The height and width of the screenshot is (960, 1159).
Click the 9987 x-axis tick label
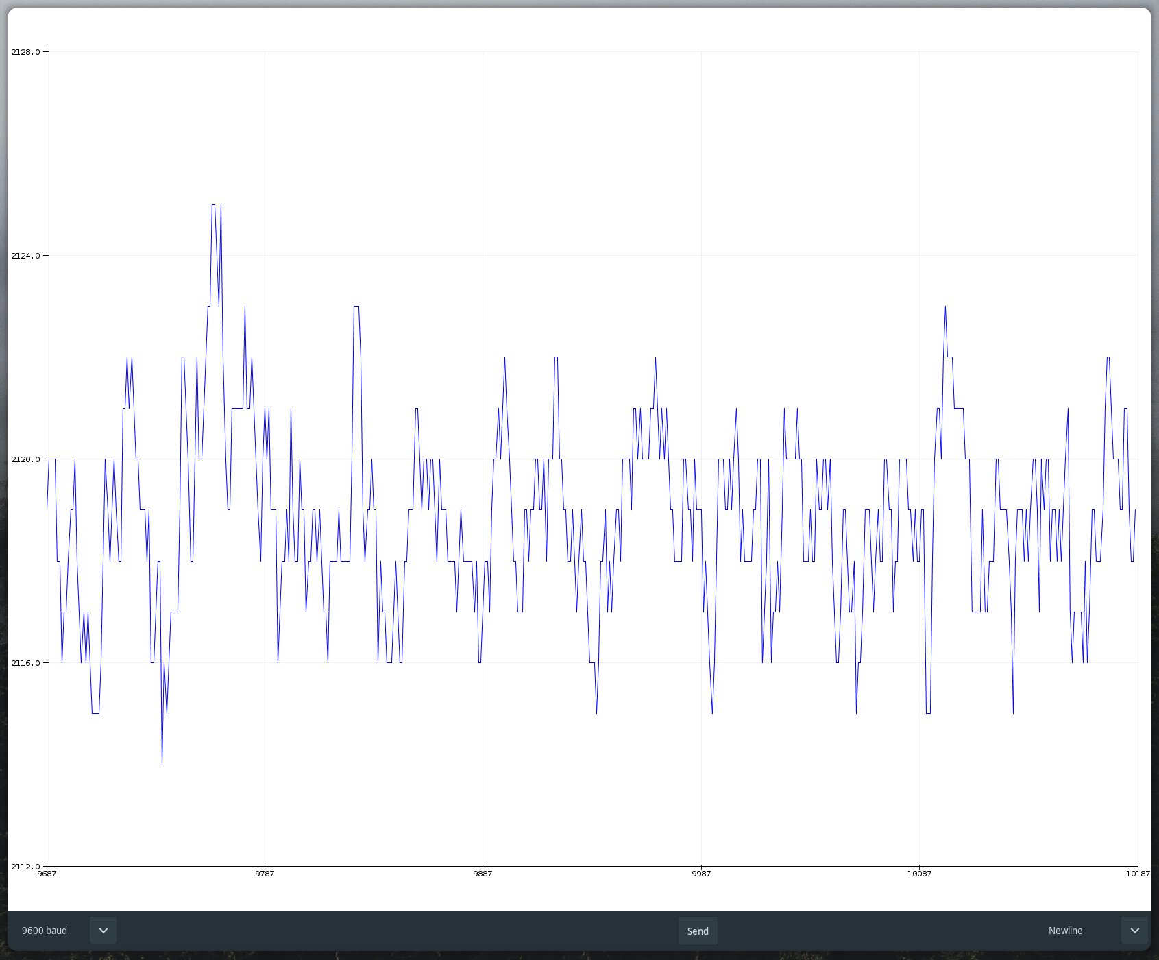(701, 874)
